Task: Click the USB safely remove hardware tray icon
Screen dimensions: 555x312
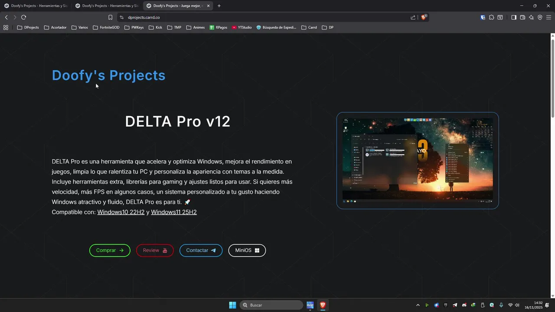Action: click(x=483, y=305)
